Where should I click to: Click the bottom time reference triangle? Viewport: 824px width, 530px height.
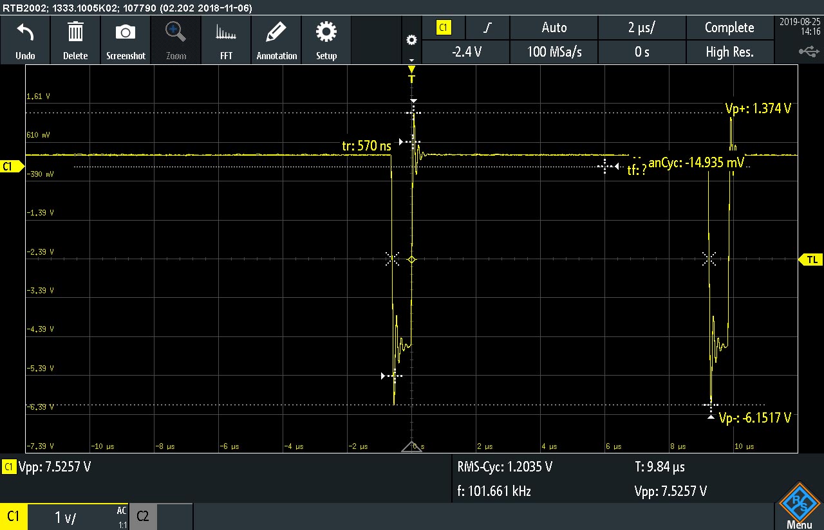[412, 446]
